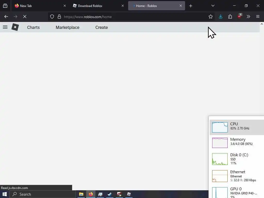Select Memory in Task Manager list

pyautogui.click(x=237, y=143)
